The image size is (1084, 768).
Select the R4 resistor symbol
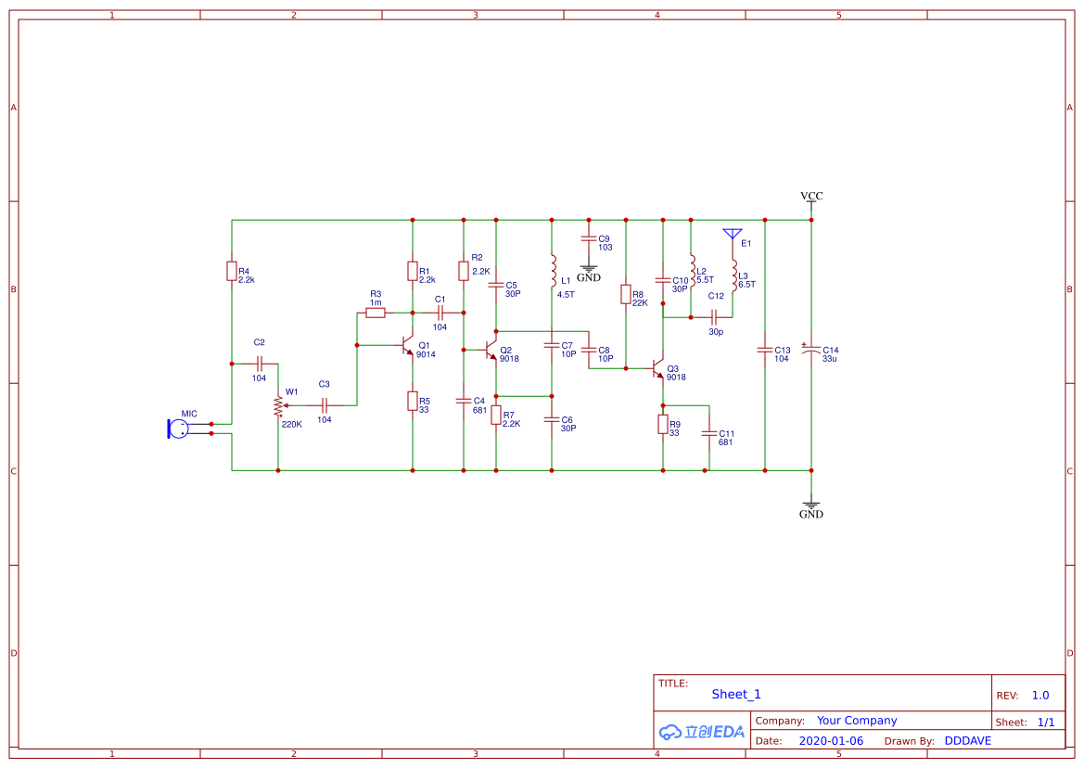pos(232,271)
